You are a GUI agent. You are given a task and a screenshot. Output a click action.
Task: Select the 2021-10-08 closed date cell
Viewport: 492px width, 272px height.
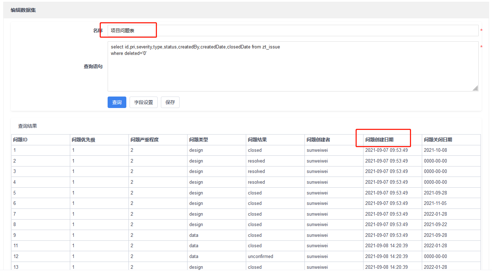(435, 150)
